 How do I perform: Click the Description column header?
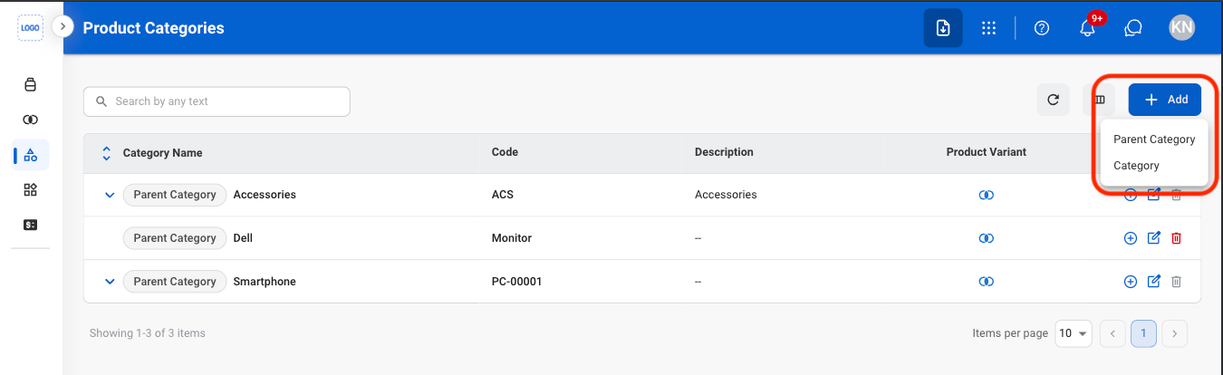[724, 152]
